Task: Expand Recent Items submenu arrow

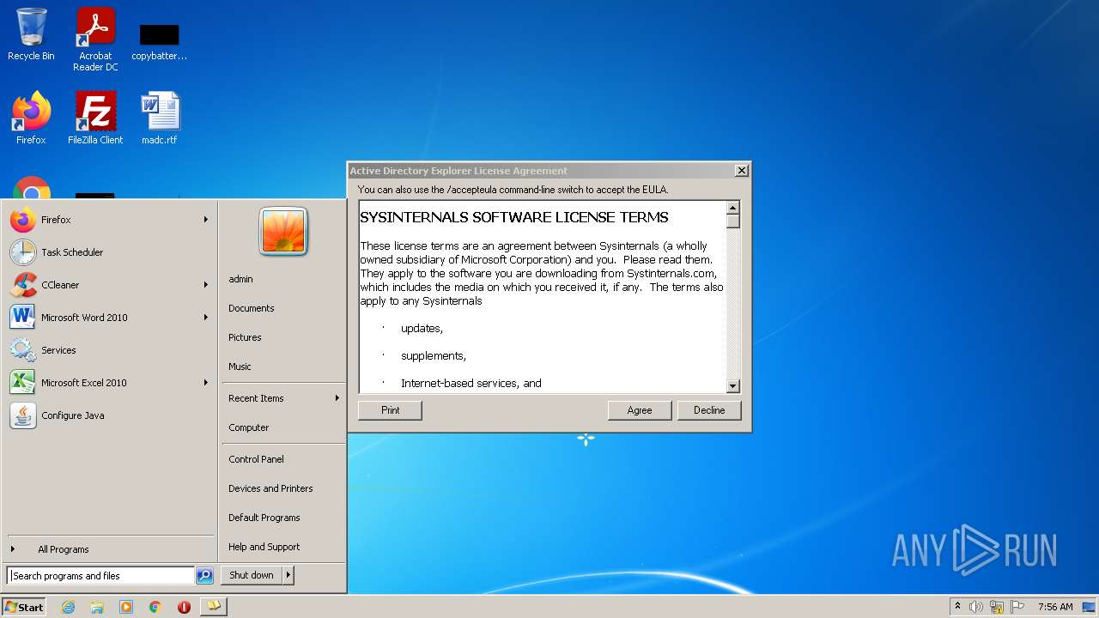Action: click(337, 398)
